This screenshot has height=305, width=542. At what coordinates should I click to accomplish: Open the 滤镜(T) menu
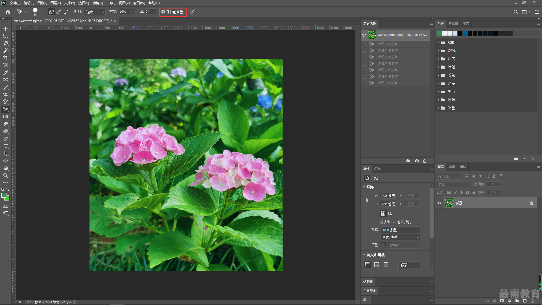point(98,3)
